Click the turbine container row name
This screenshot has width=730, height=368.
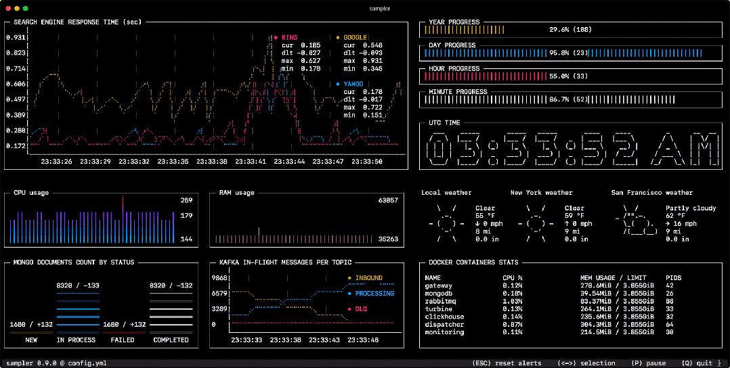(x=439, y=309)
